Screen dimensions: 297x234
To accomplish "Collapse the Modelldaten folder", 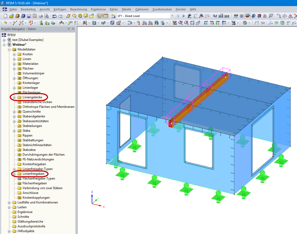I will (9, 50).
